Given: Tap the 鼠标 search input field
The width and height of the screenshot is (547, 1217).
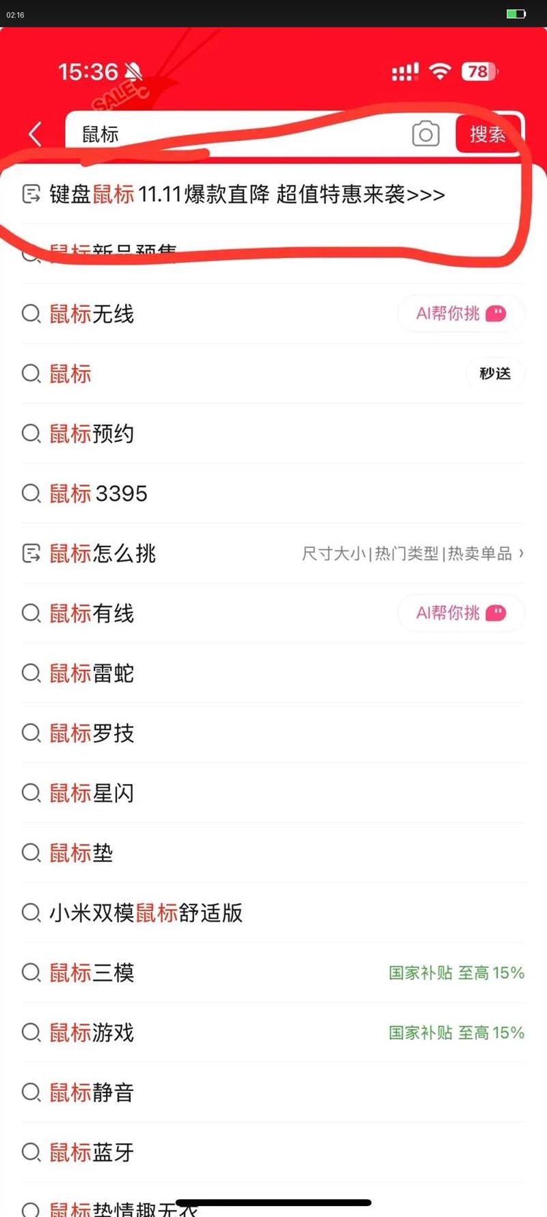Looking at the screenshot, I should click(x=239, y=134).
